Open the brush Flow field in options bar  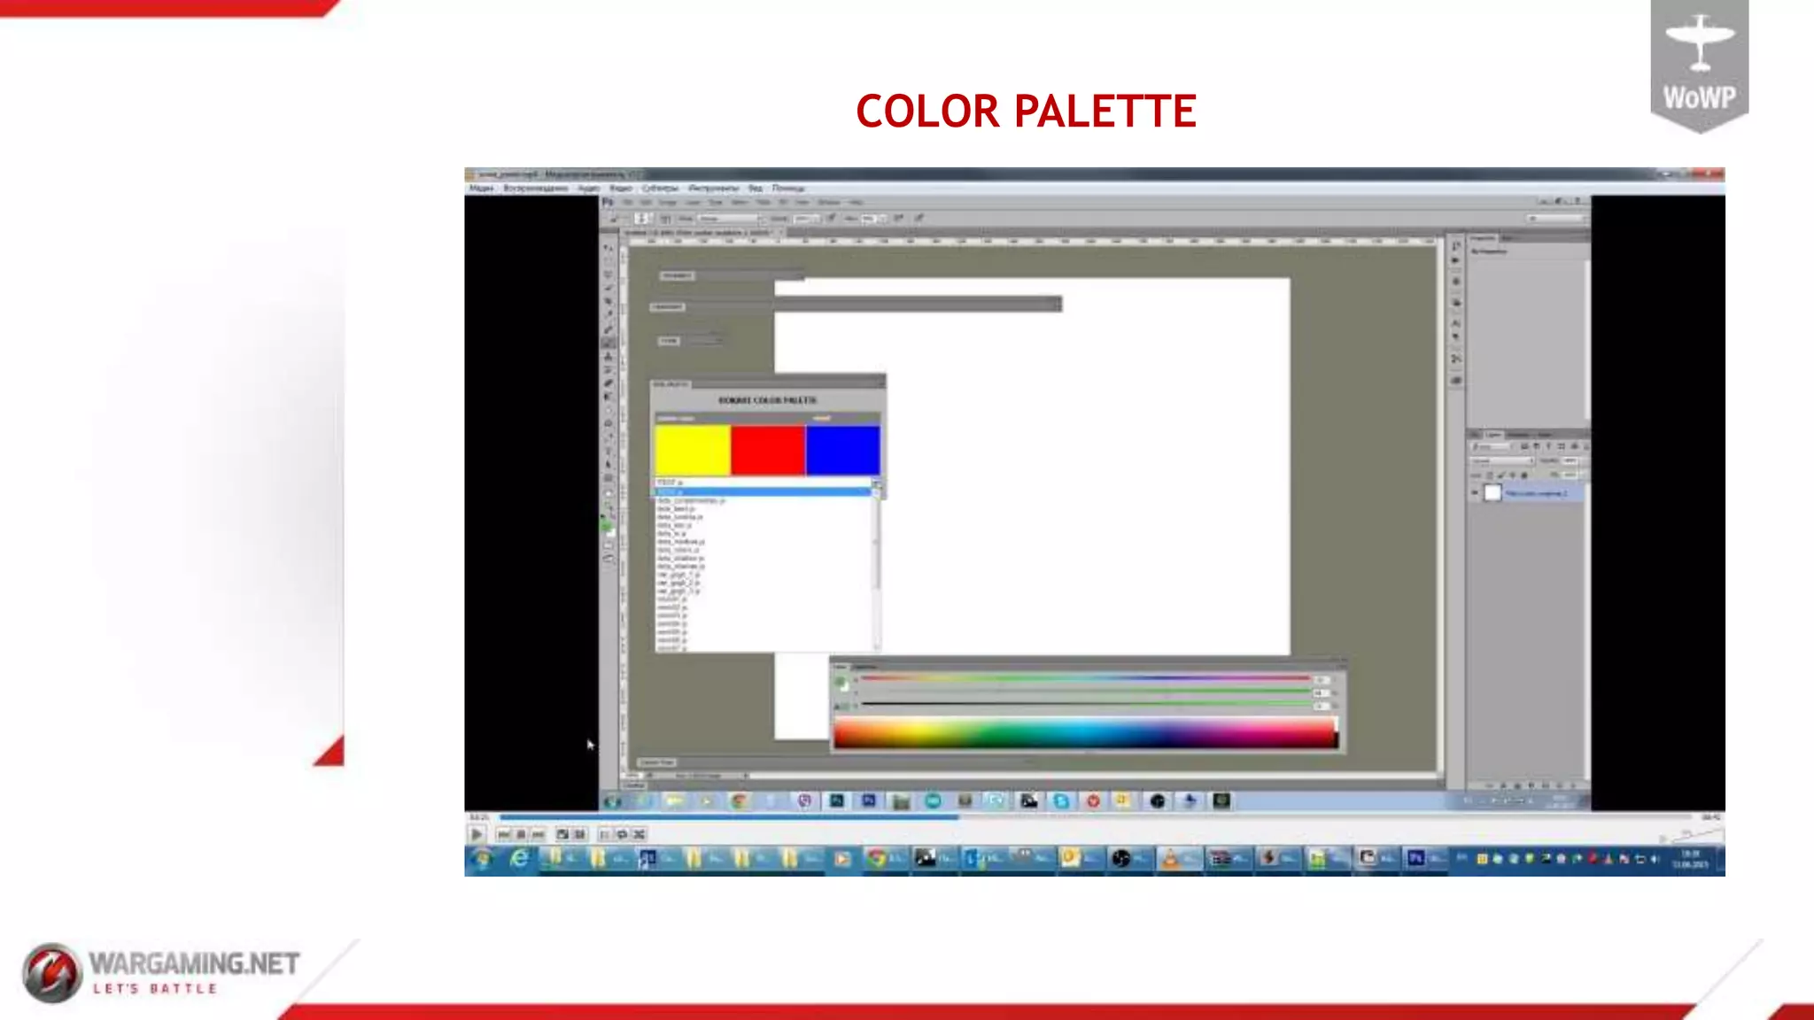pyautogui.click(x=870, y=219)
